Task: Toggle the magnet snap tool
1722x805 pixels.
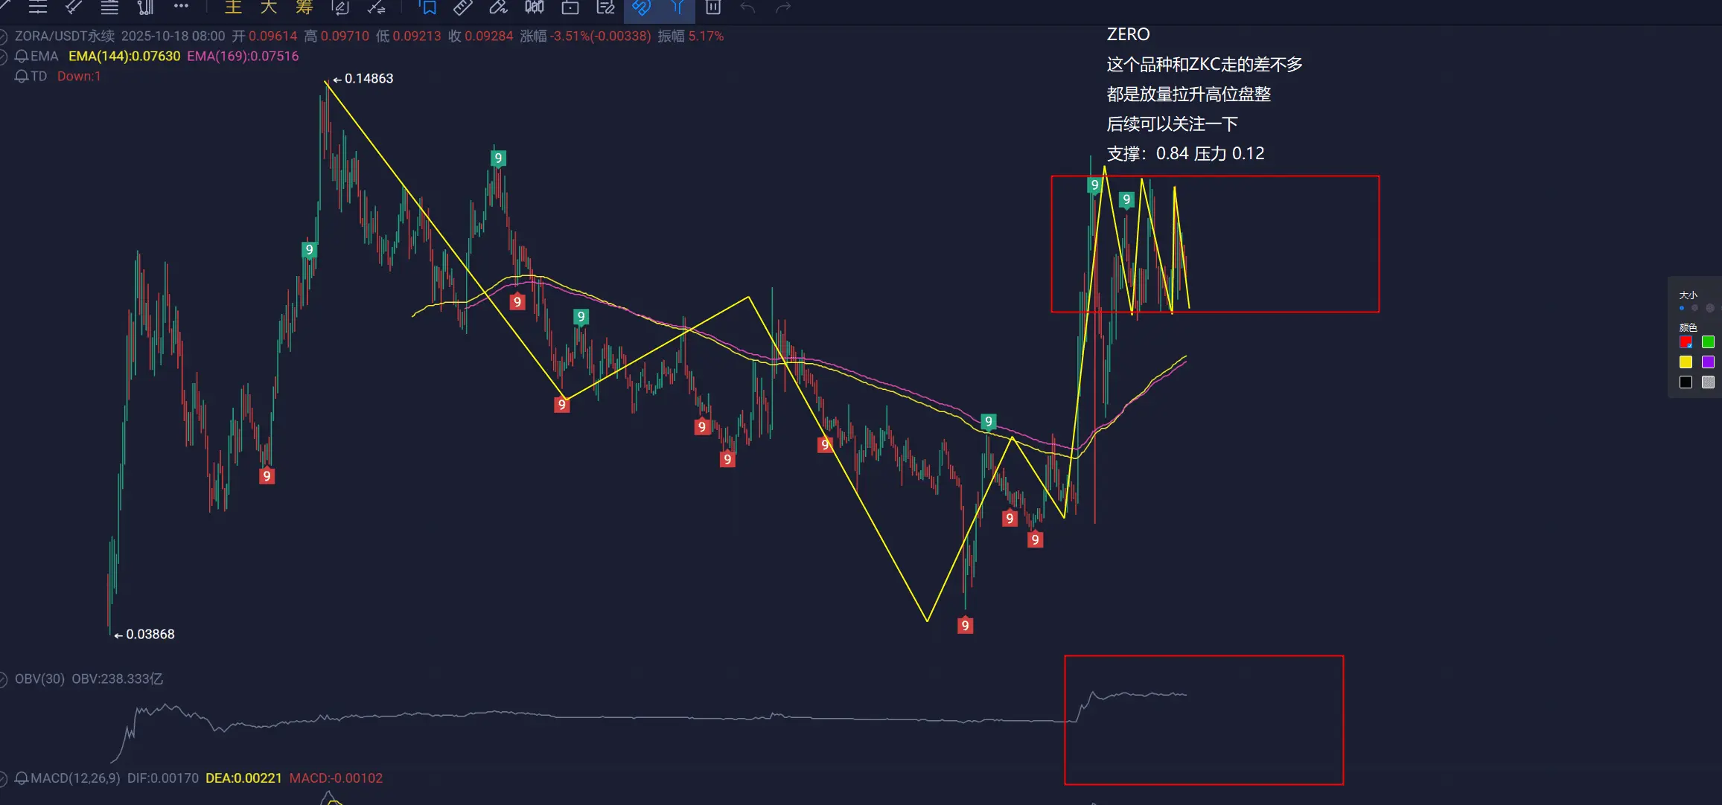Action: tap(641, 7)
